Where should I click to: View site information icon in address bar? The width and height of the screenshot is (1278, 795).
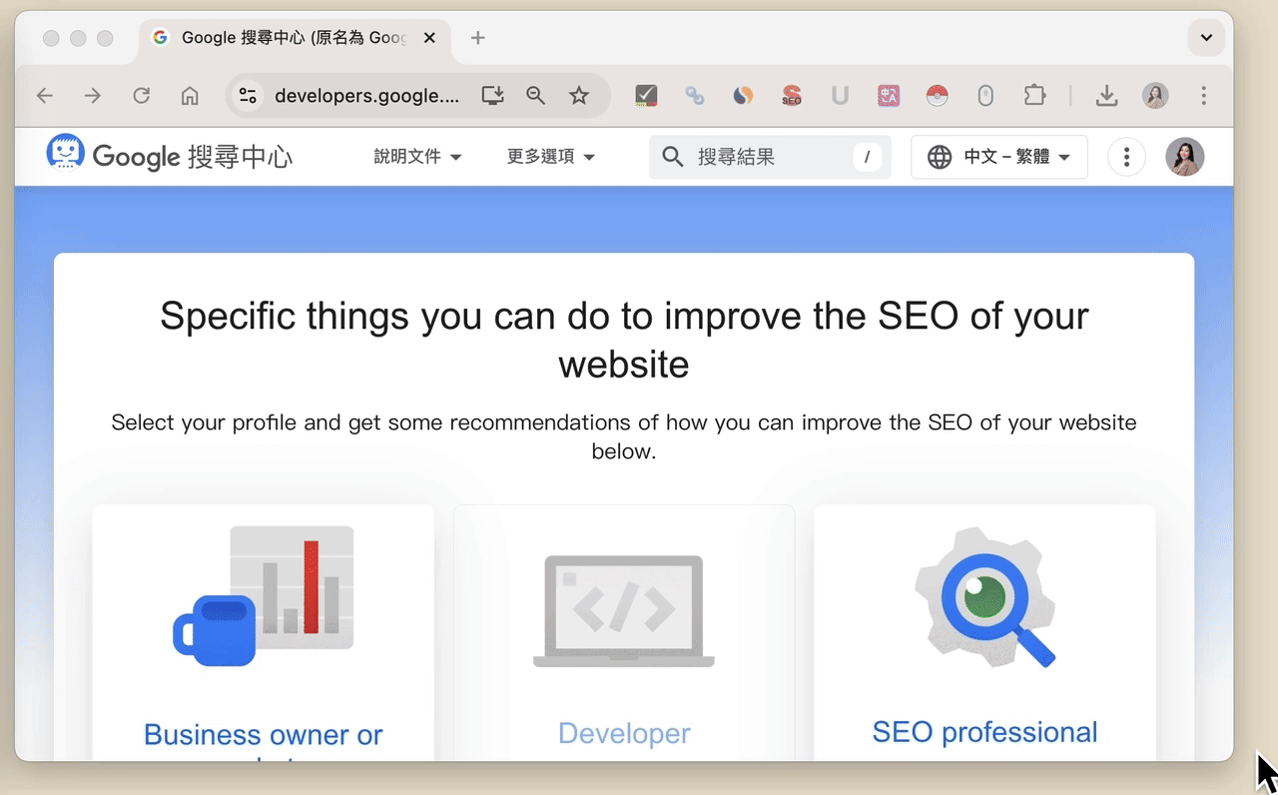click(x=248, y=96)
